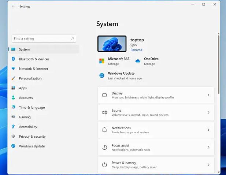Click the Rename link under toptop
The height and width of the screenshot is (175, 226).
[136, 50]
